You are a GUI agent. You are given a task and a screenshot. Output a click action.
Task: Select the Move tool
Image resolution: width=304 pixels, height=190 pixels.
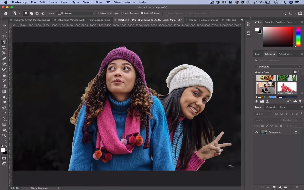coord(4,26)
